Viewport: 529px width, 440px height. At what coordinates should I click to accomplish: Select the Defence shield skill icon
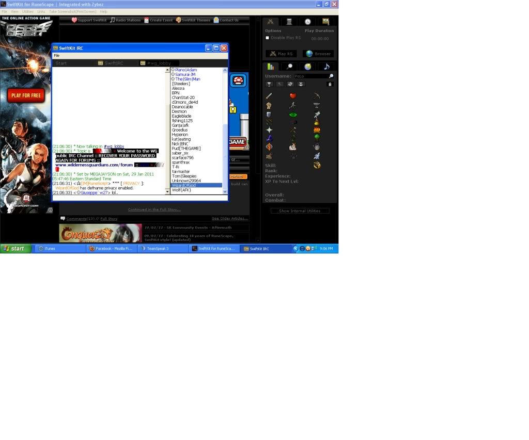click(x=269, y=115)
